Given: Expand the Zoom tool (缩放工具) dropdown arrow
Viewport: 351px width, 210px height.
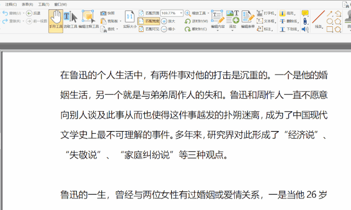Looking at the screenshot, I should click(x=208, y=13).
